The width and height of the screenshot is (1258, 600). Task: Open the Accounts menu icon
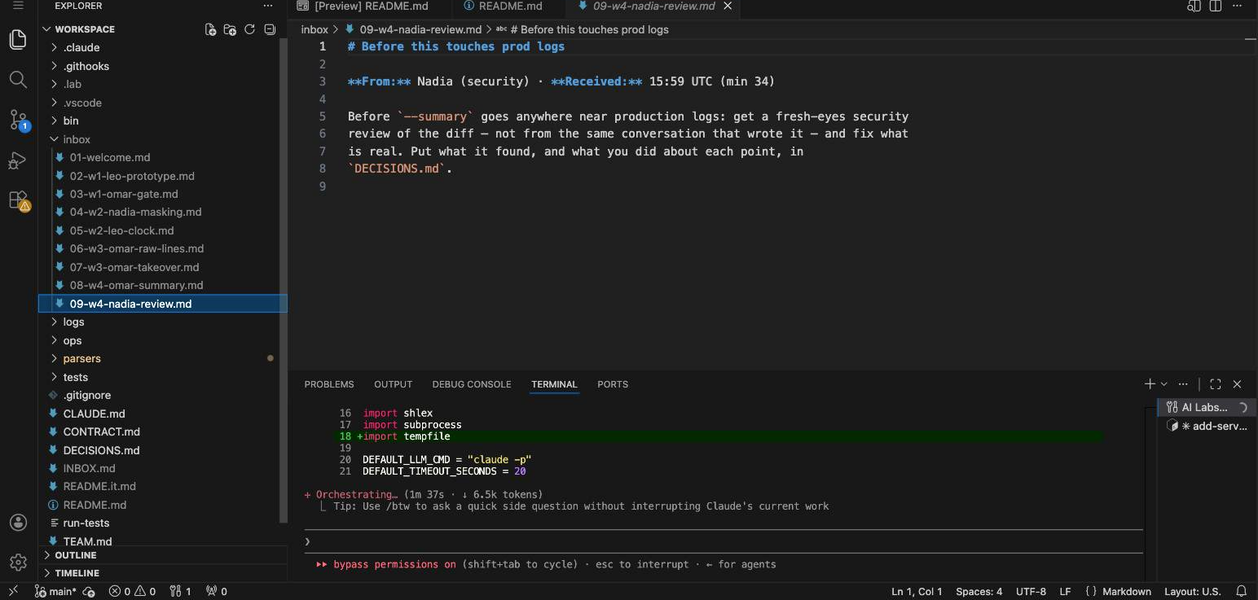tap(18, 523)
